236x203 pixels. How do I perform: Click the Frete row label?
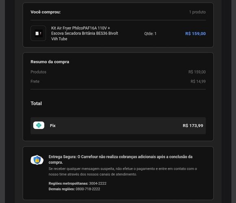click(35, 81)
